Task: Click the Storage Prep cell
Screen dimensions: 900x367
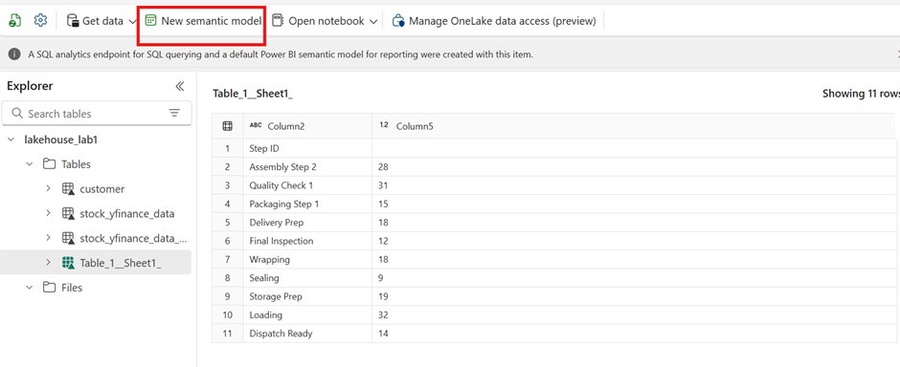Action: pos(307,296)
